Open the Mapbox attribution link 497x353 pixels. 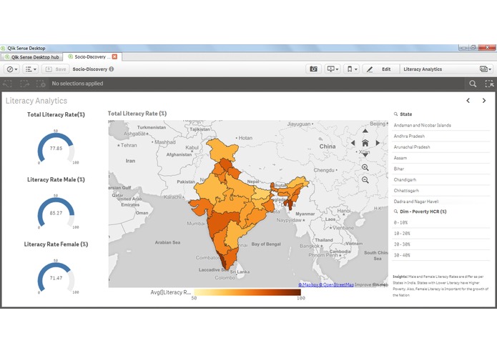click(308, 284)
